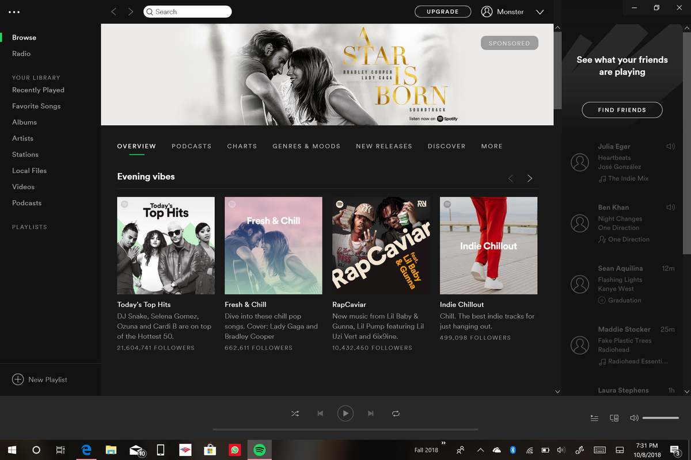This screenshot has width=691, height=460.
Task: Click the main content scrollbar
Action: coord(557,70)
